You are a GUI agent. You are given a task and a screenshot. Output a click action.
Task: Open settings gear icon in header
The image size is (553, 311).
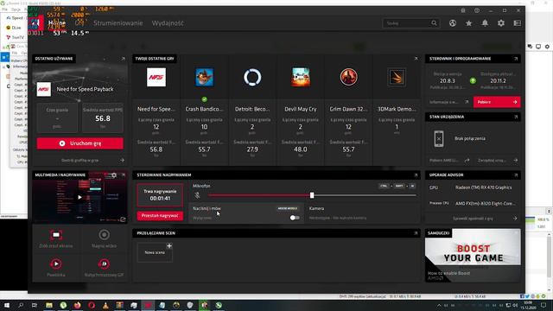pos(501,23)
